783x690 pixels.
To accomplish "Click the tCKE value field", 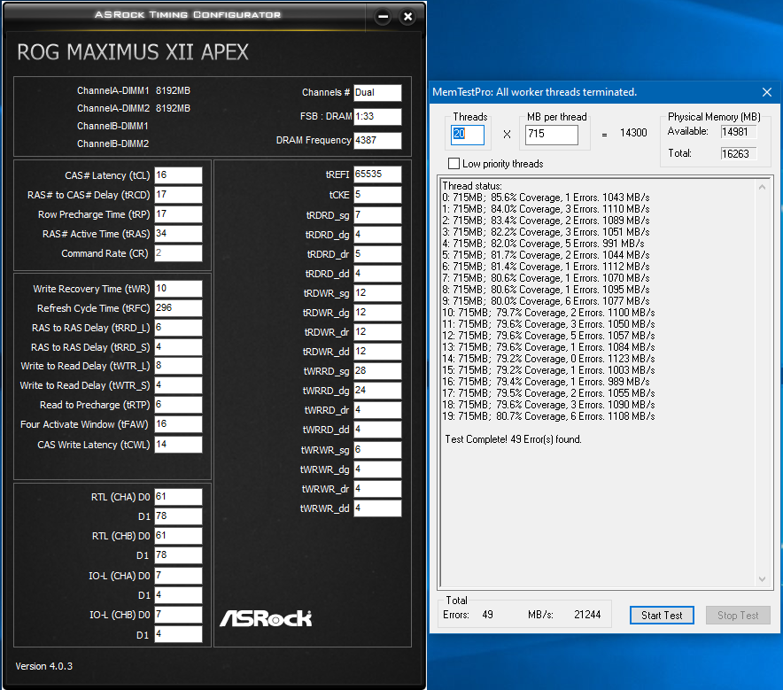I will [377, 195].
